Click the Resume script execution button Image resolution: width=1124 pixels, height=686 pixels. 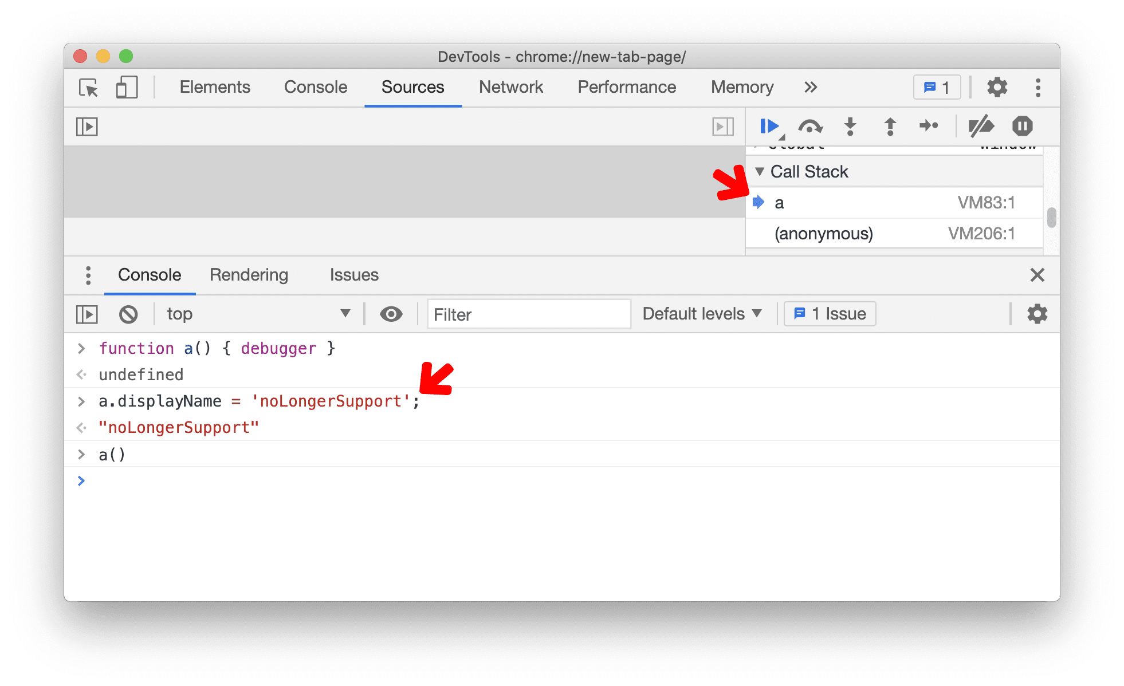tap(767, 126)
